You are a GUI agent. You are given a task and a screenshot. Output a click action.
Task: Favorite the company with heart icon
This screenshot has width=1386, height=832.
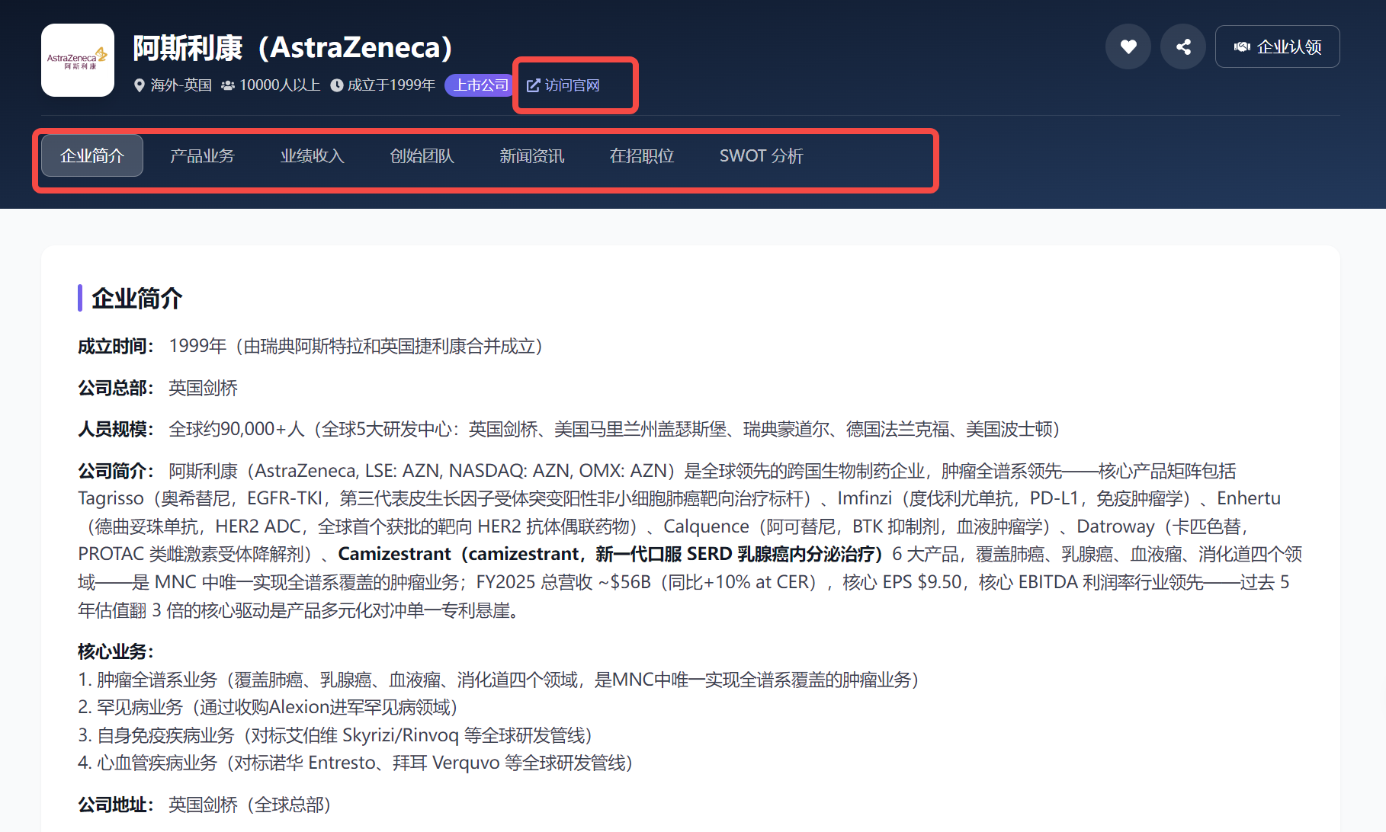pyautogui.click(x=1128, y=46)
